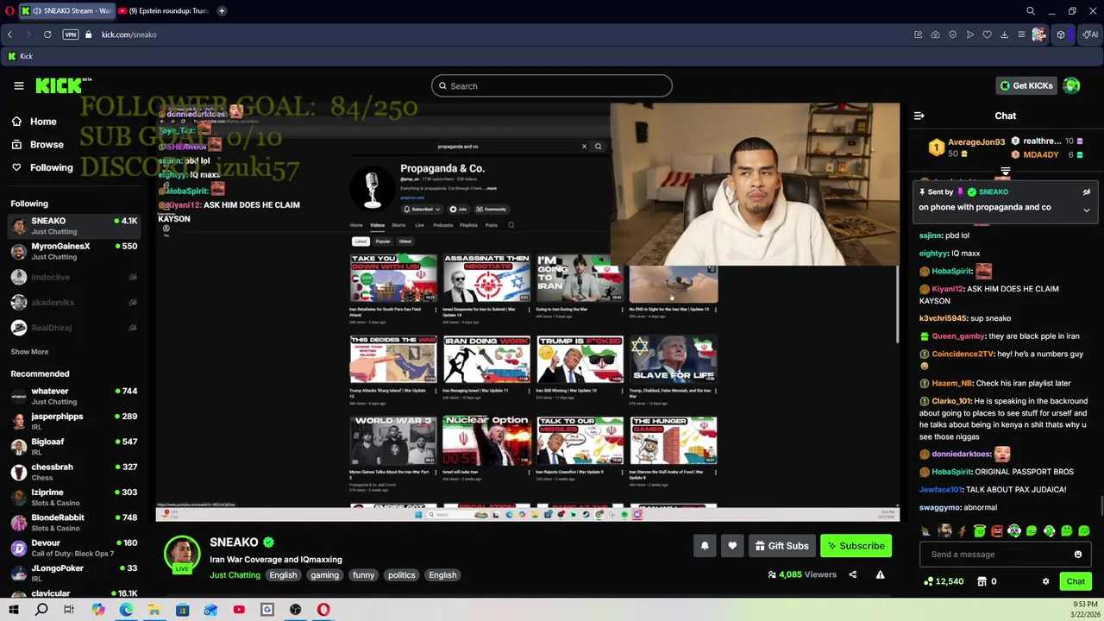Search open tabs magnifier icon
The height and width of the screenshot is (621, 1104).
[x=1031, y=11]
